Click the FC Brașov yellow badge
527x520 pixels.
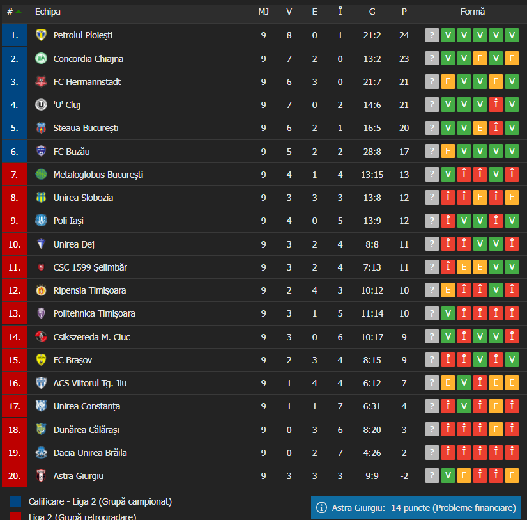[41, 360]
